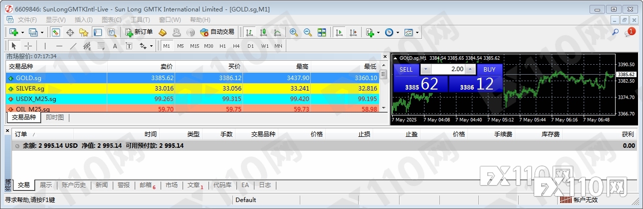Select the trendline drawing tool

(73, 46)
